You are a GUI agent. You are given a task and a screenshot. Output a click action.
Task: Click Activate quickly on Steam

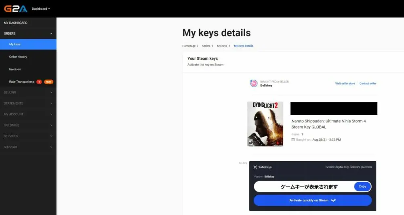tap(313, 200)
